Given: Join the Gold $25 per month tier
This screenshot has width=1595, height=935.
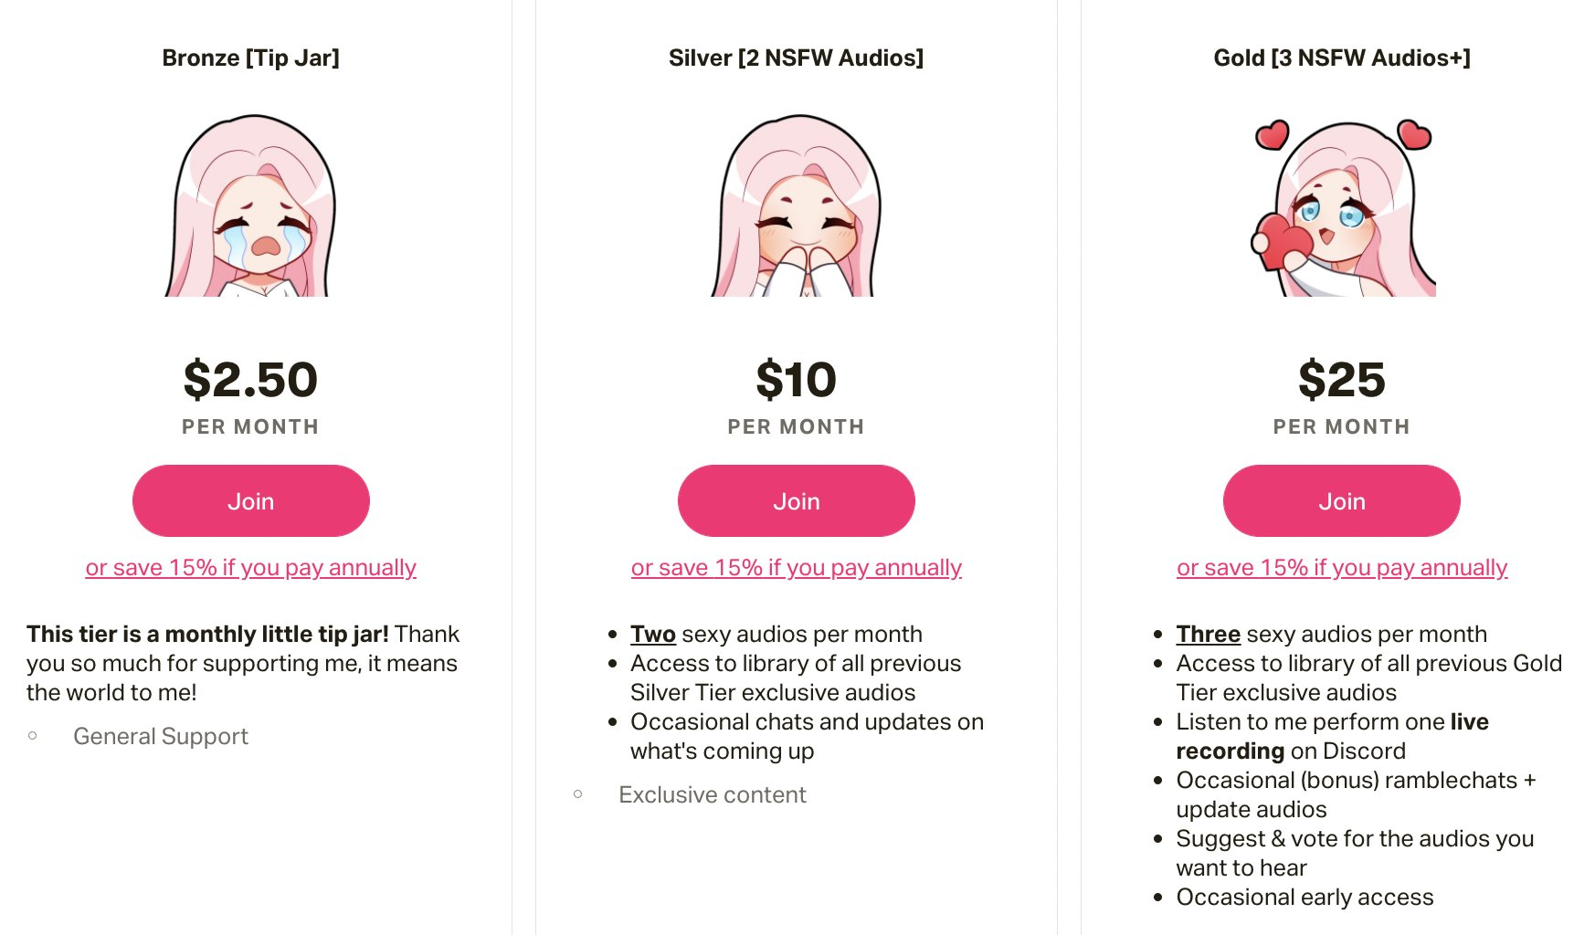Looking at the screenshot, I should [1341, 501].
